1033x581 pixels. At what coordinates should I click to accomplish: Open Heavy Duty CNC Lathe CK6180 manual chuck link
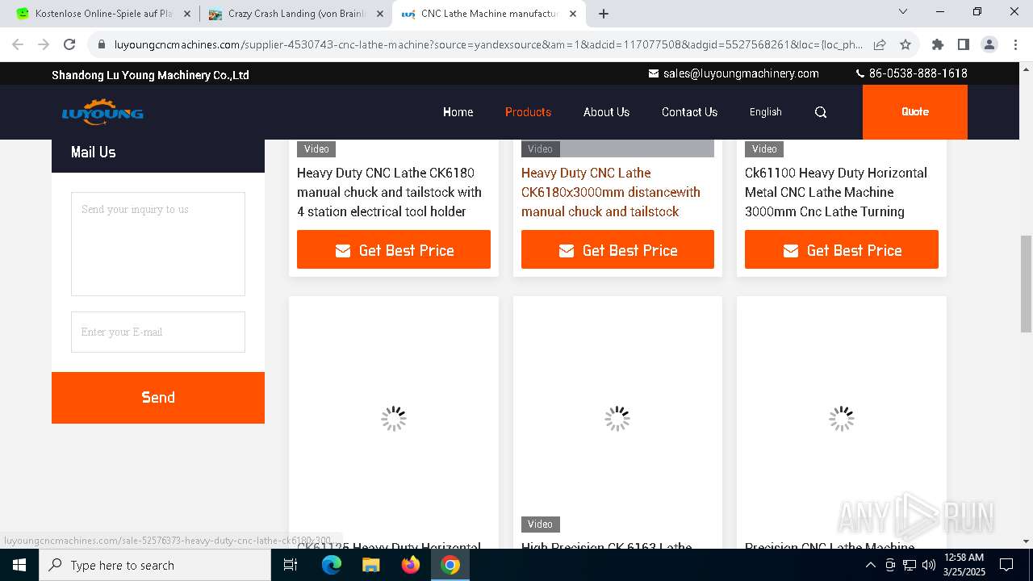(389, 192)
